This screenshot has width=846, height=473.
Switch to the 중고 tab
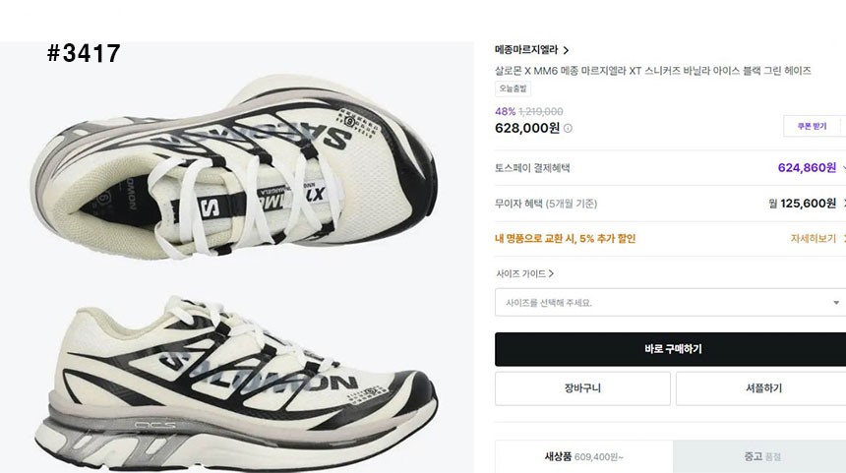pos(759,456)
